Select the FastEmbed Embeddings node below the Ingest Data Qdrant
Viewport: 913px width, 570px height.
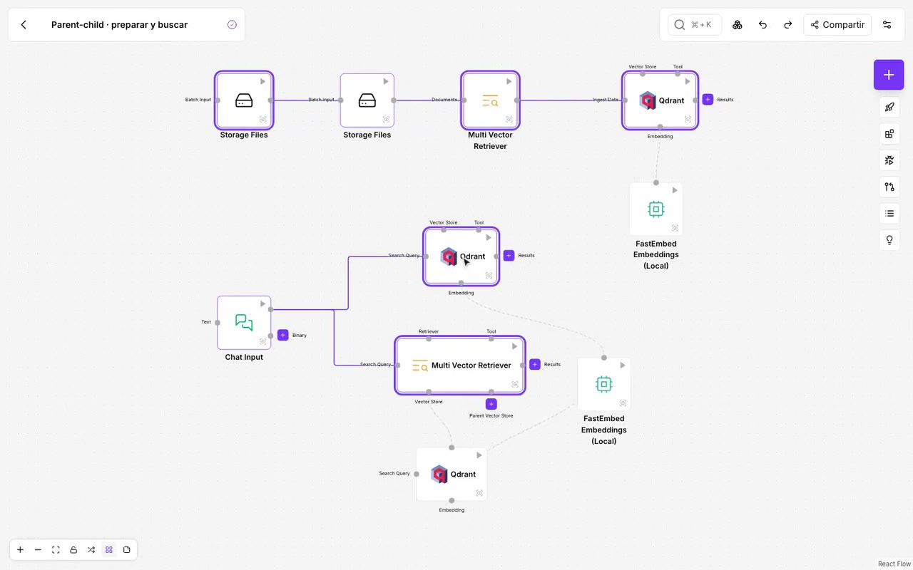(656, 209)
